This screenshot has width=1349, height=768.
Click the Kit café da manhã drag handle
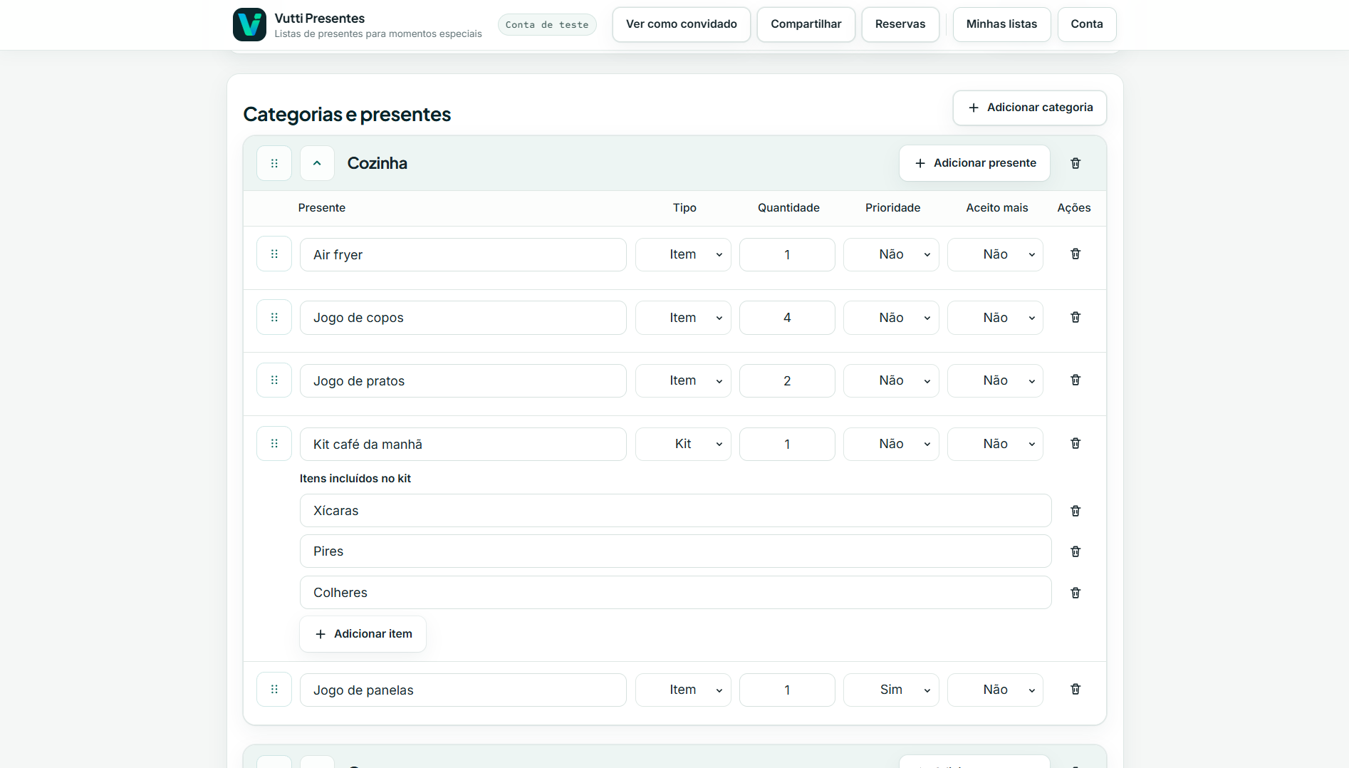coord(274,443)
